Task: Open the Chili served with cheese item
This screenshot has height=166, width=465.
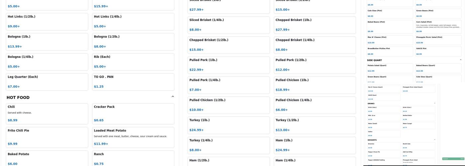Action: pyautogui.click(x=47, y=114)
